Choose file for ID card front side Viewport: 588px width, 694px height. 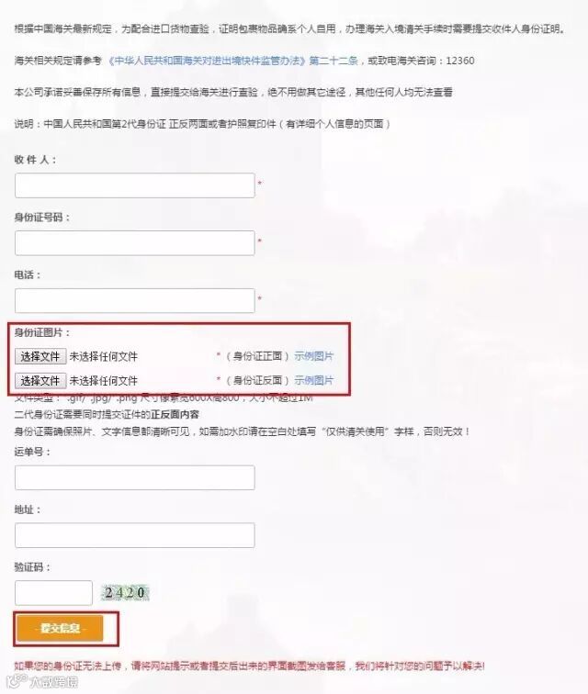(40, 356)
